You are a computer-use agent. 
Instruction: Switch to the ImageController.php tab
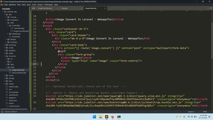tap(45, 8)
